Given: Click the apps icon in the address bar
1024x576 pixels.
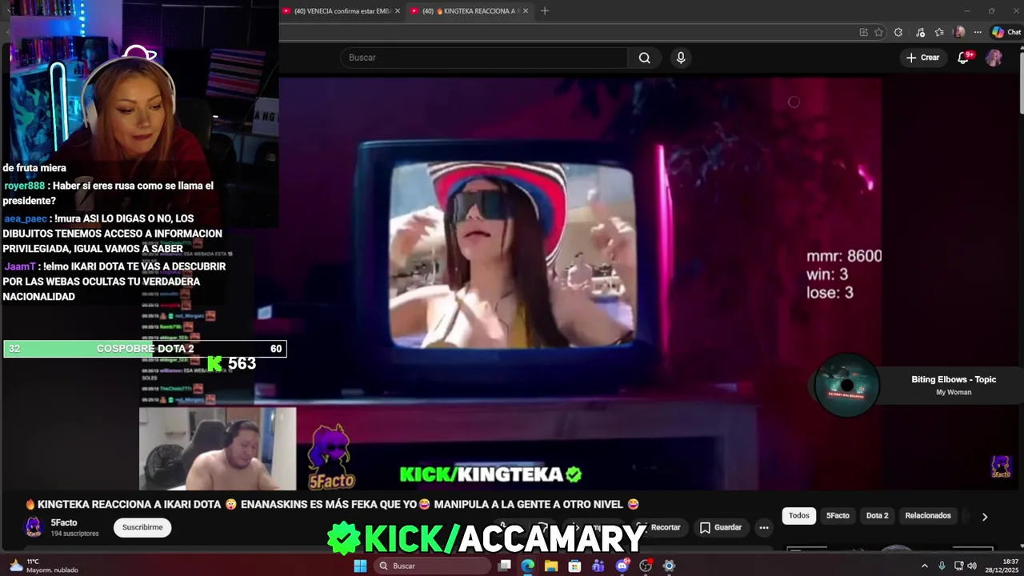Looking at the screenshot, I should click(863, 32).
